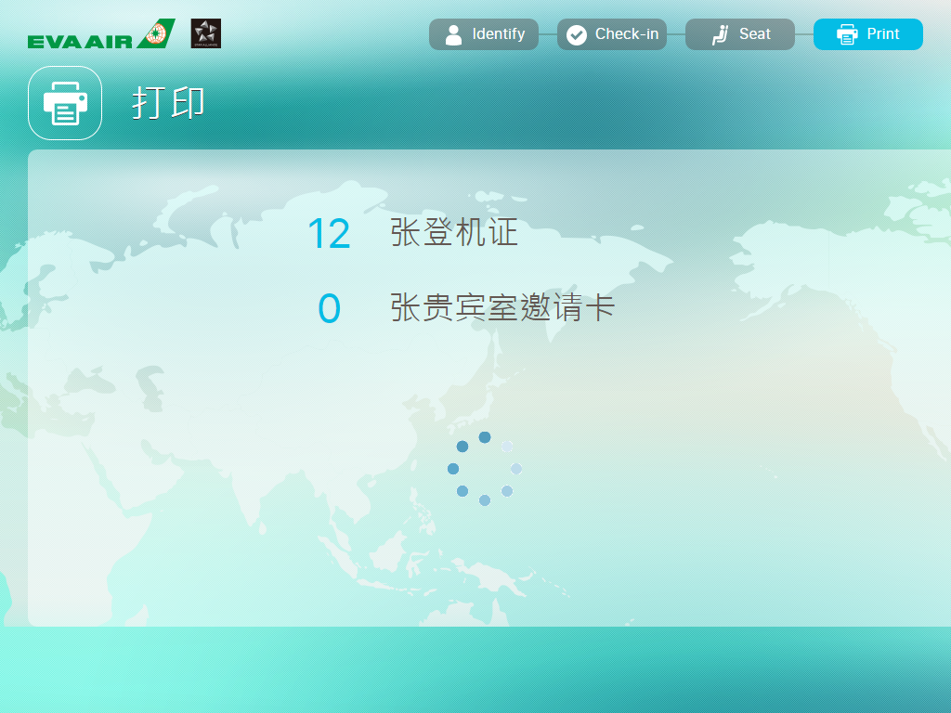951x713 pixels.
Task: Select the Seat step
Action: pyautogui.click(x=740, y=34)
